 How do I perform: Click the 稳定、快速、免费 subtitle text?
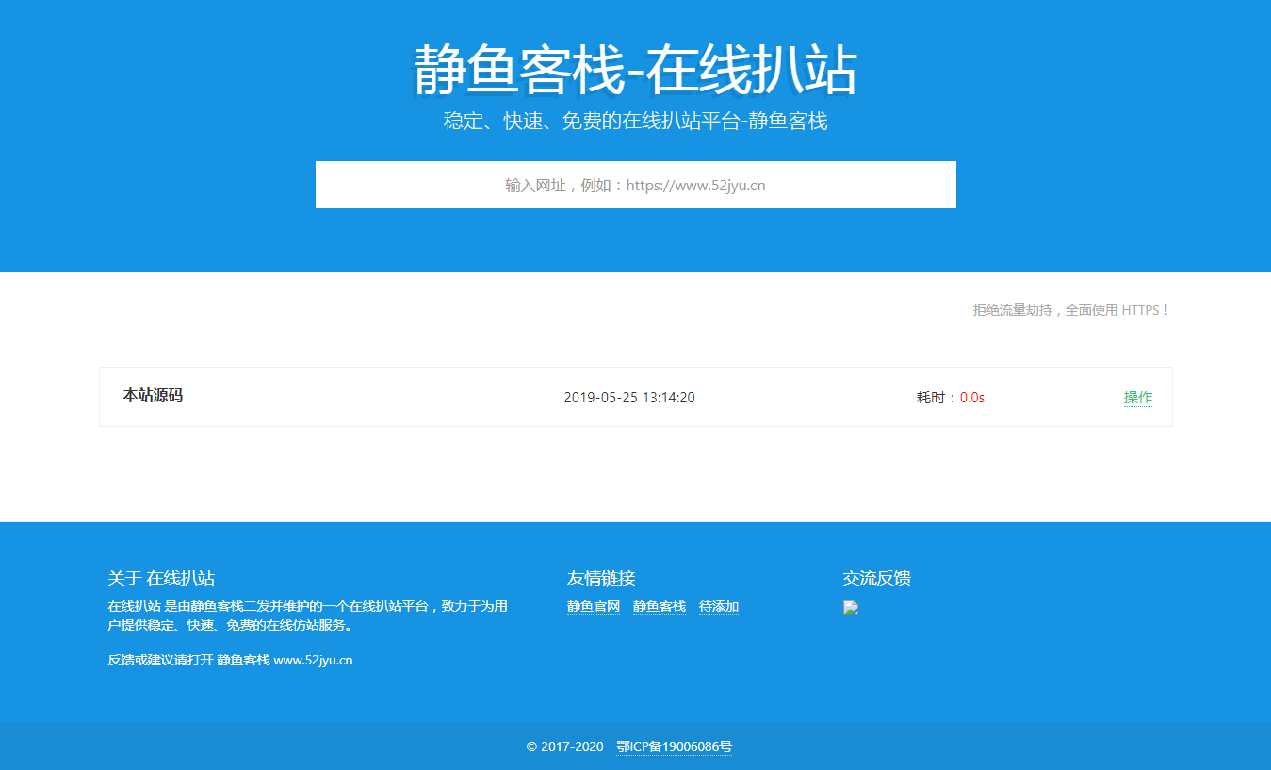click(x=635, y=121)
